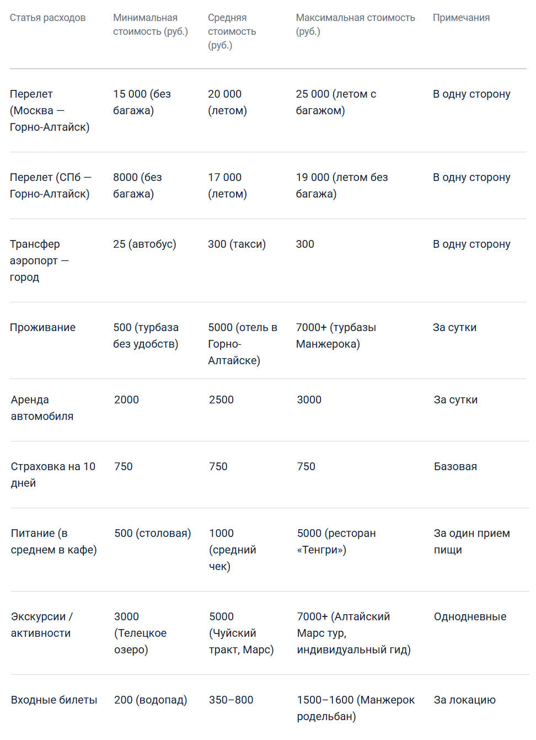Select the '1500–1600 (Манжерок родельбан)' cell
536x740 pixels.
point(356,708)
